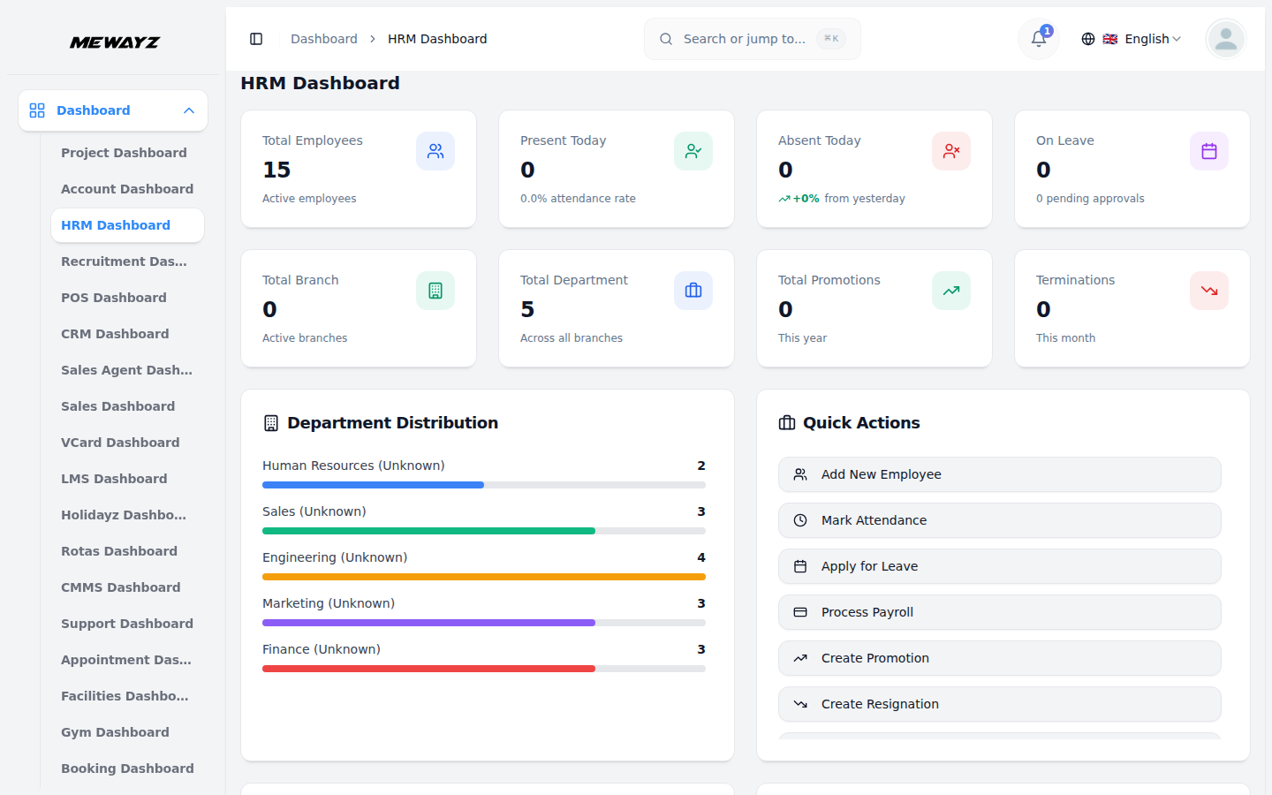Click the Total Promotions trend arrow icon
This screenshot has width=1272, height=795.
(x=951, y=291)
